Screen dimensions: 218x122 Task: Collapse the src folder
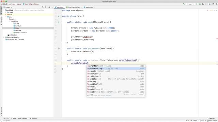(x=6, y=17)
